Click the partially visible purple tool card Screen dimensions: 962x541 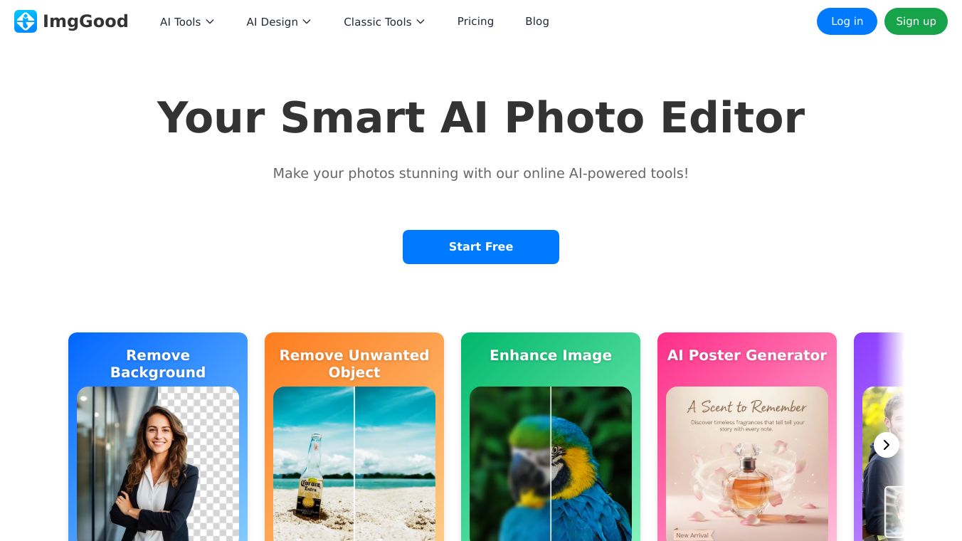click(x=879, y=436)
